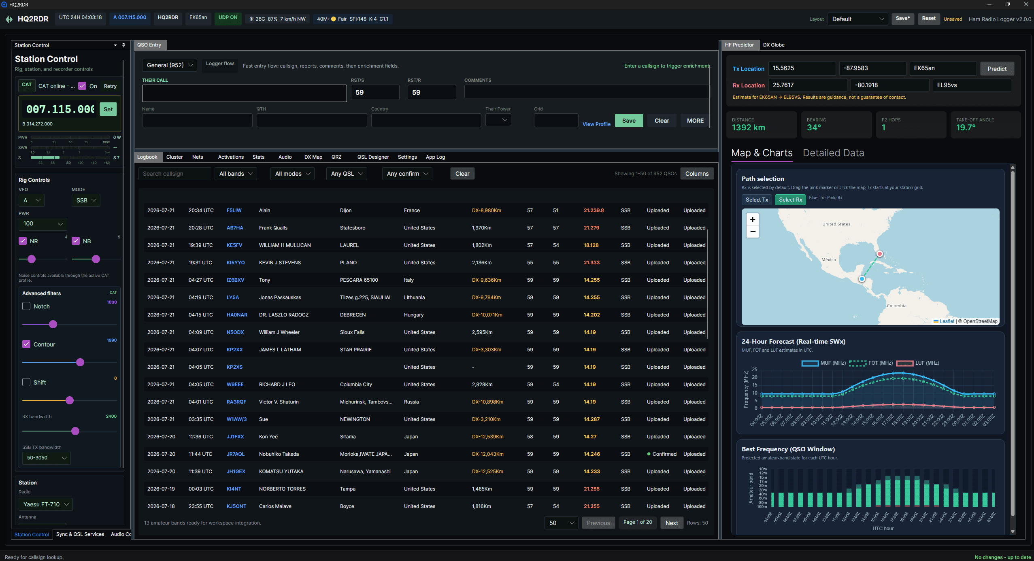The image size is (1034, 561).
Task: Open the Layout Default dropdown
Action: (857, 19)
